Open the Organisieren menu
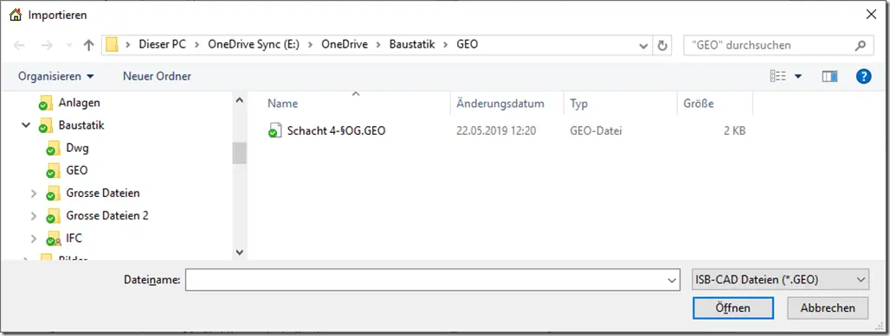The image size is (890, 336). [x=55, y=76]
